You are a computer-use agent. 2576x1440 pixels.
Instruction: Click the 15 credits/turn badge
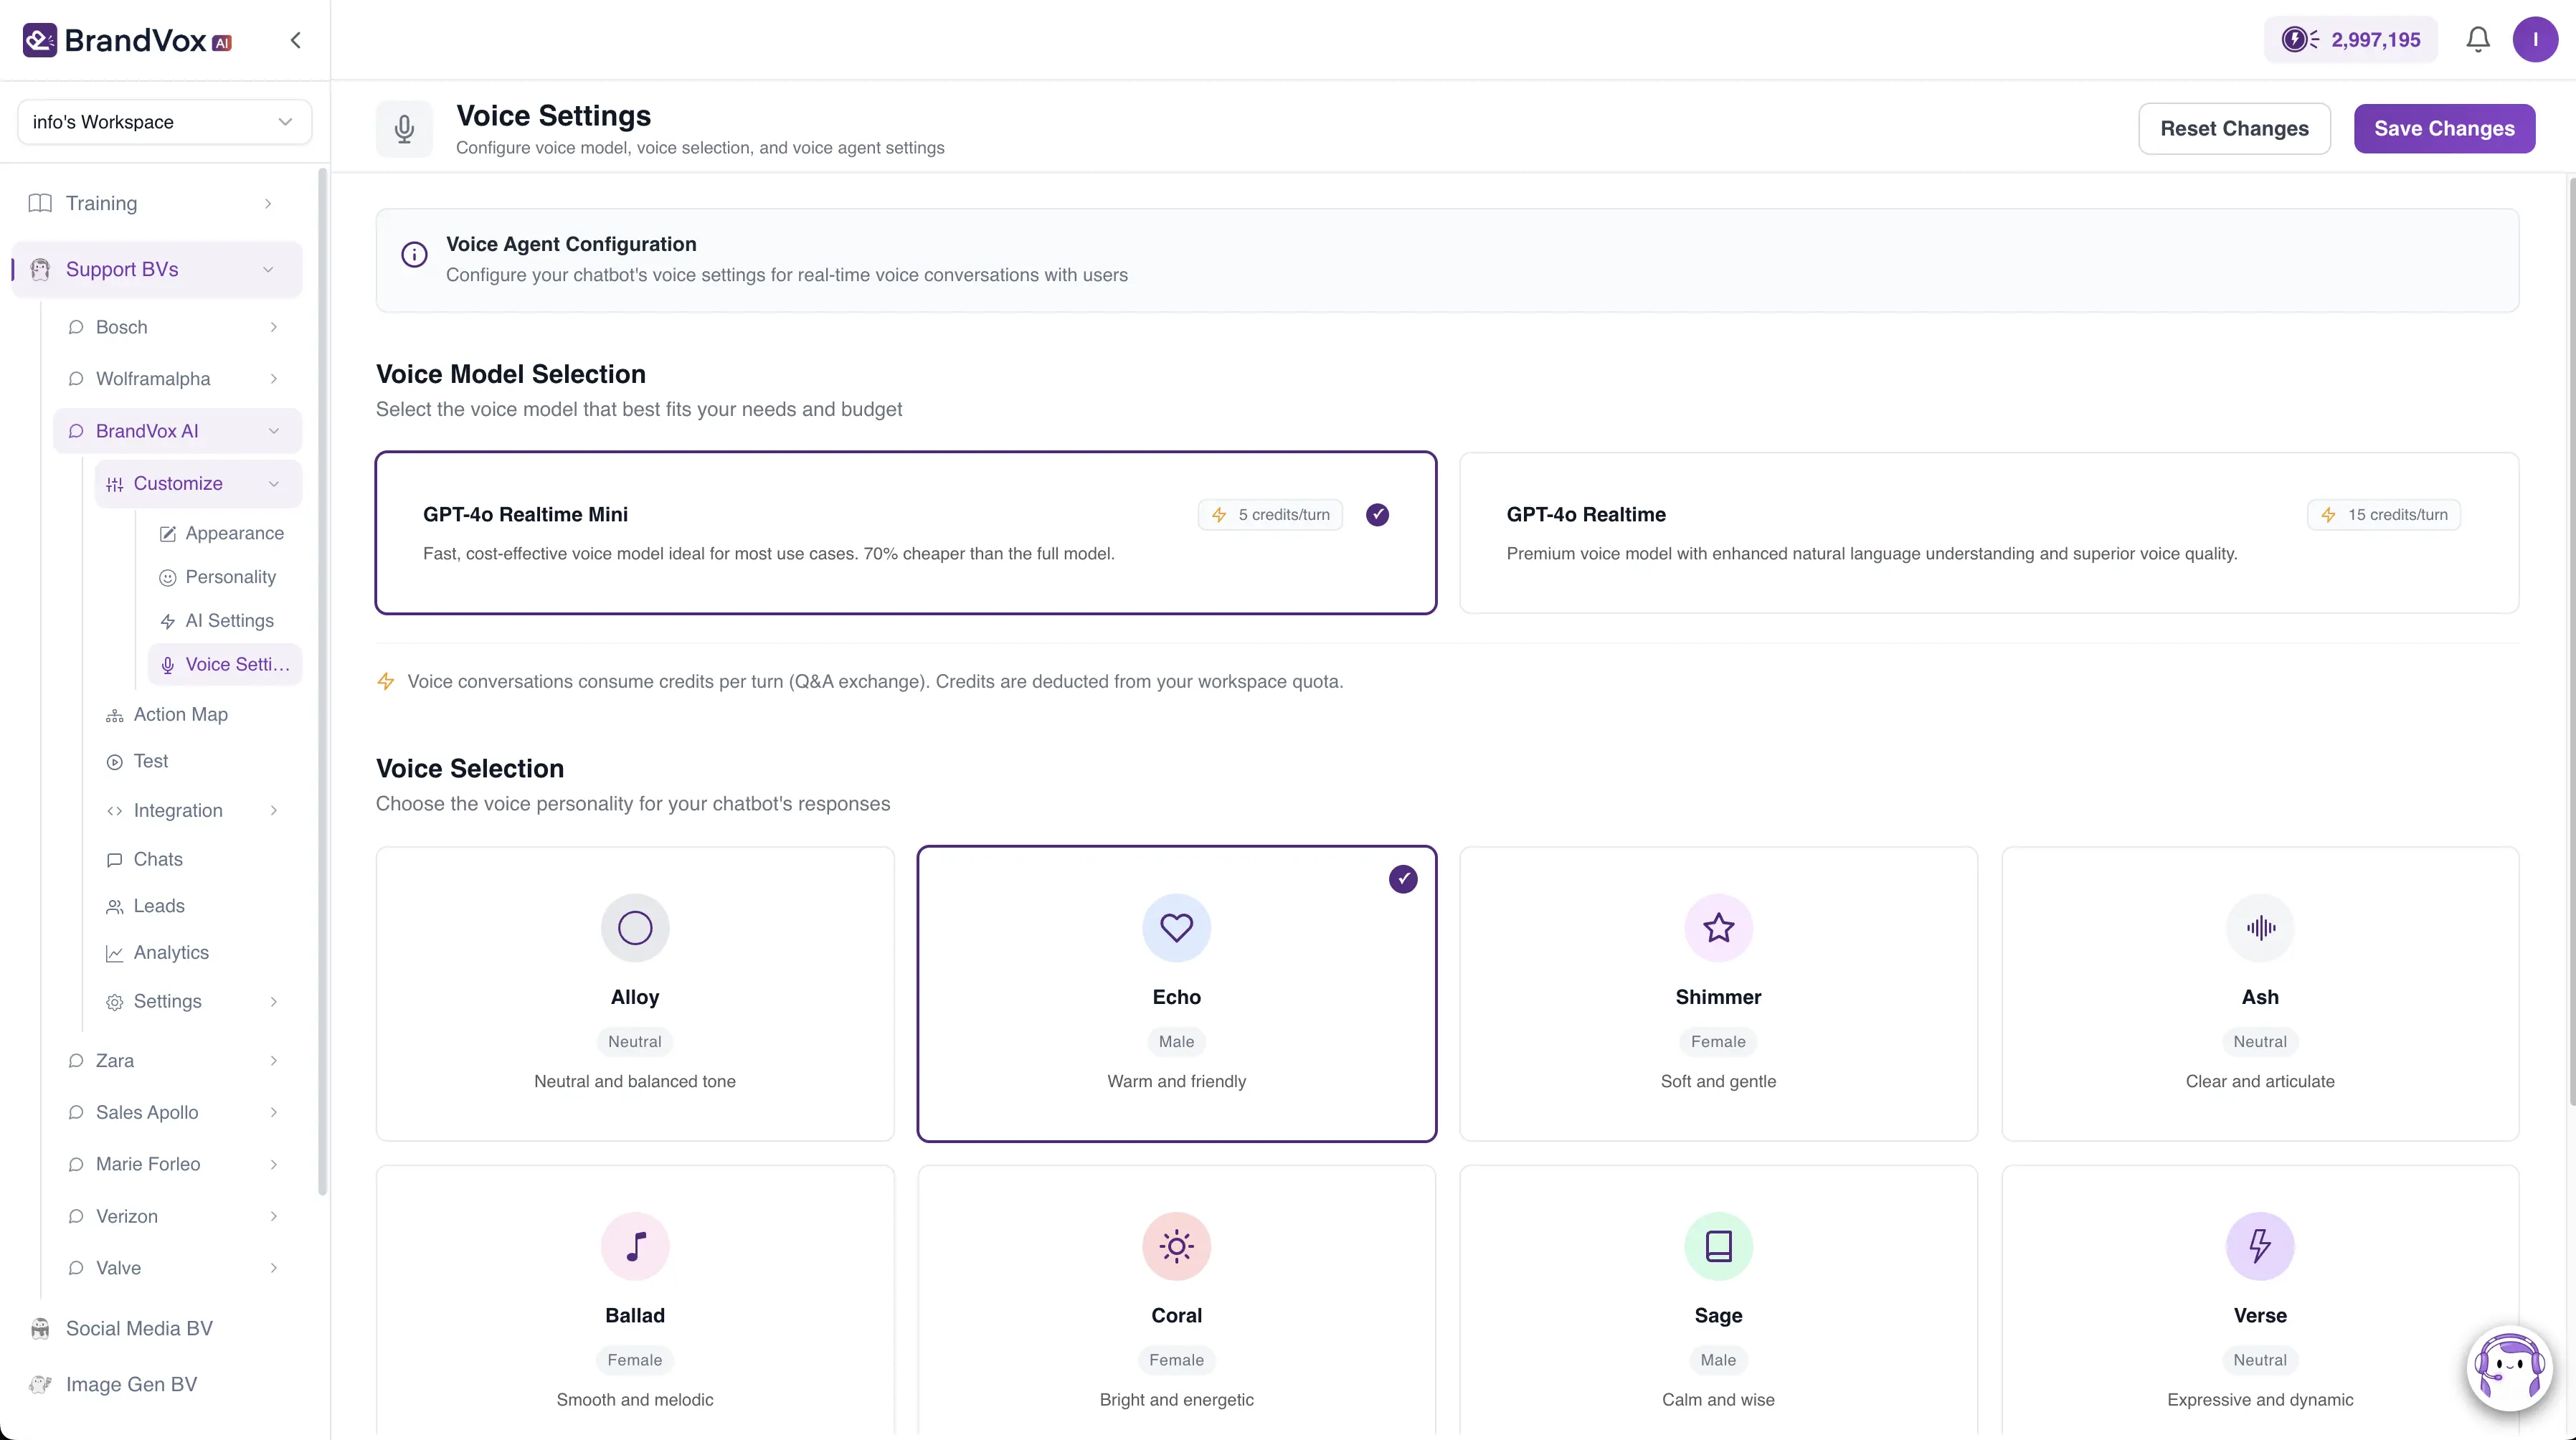2384,515
